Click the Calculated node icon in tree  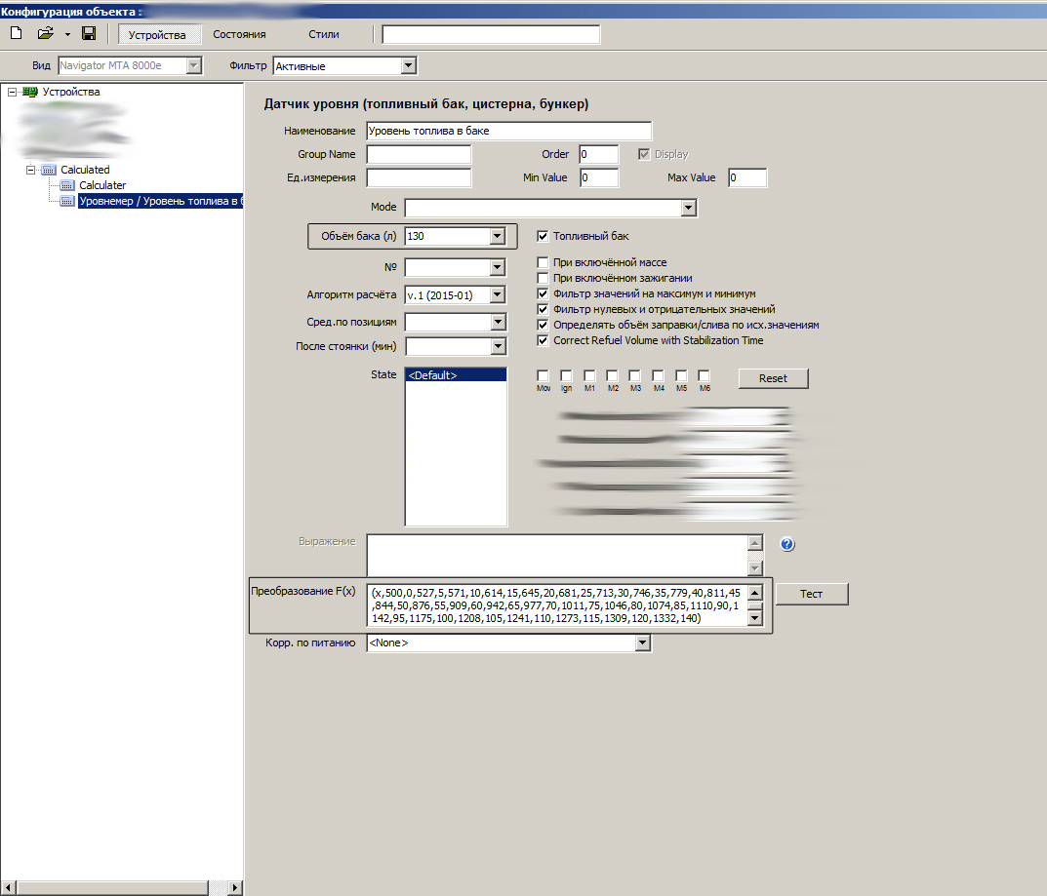(x=49, y=170)
